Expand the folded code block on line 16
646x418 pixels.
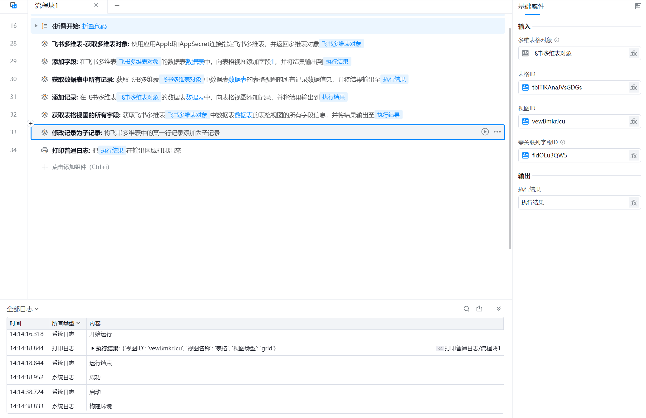click(x=36, y=26)
